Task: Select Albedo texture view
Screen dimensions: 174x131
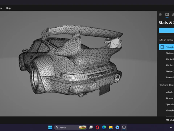Action: 169,92
